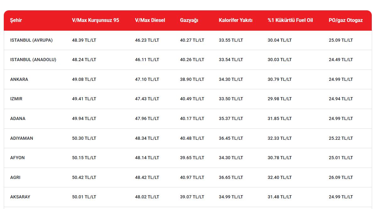Click the 47.10 TL/LT Ankara diesel price
374x209 pixels.
(147, 79)
